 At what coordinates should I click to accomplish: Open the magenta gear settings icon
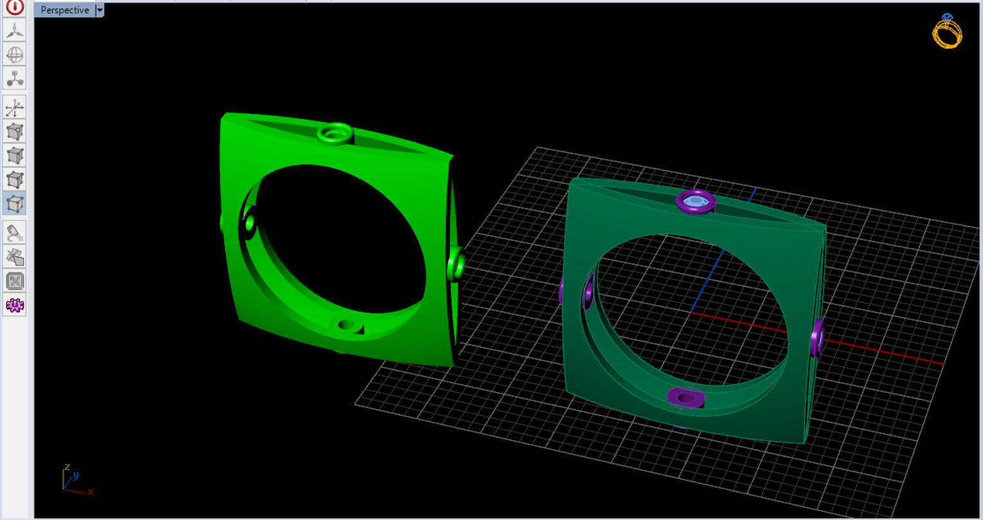pyautogui.click(x=15, y=305)
